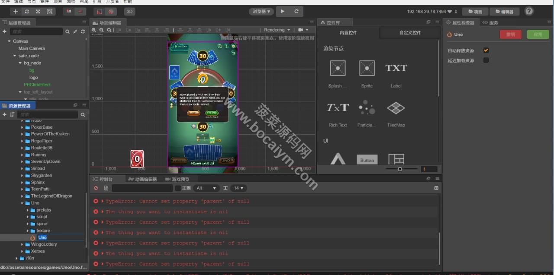Switch to the services tab
Image resolution: width=554 pixels, height=275 pixels.
pyautogui.click(x=491, y=22)
